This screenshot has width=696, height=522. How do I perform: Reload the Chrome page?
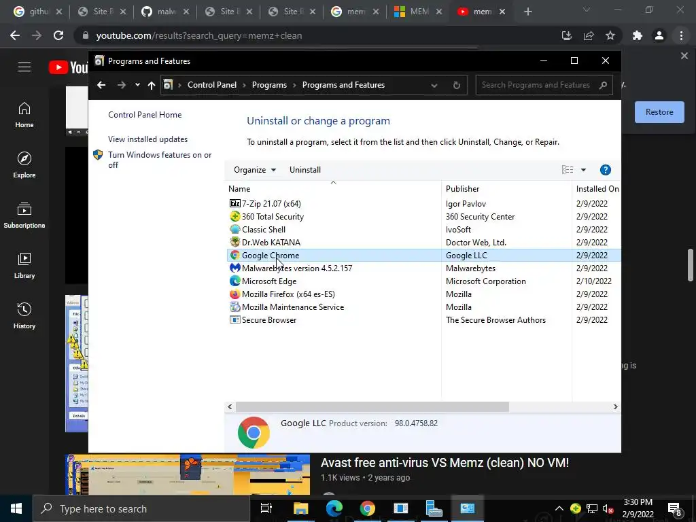point(58,35)
